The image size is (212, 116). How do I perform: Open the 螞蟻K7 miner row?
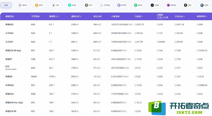click(106, 59)
